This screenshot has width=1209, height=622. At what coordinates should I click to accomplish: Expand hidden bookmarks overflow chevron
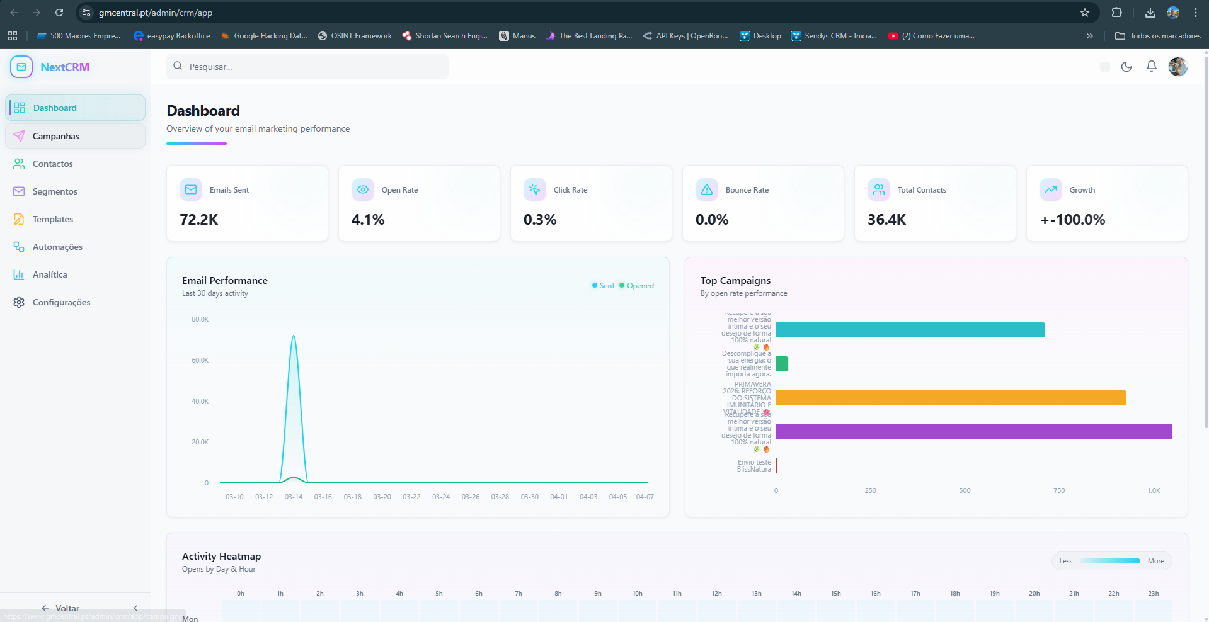pyautogui.click(x=1089, y=36)
